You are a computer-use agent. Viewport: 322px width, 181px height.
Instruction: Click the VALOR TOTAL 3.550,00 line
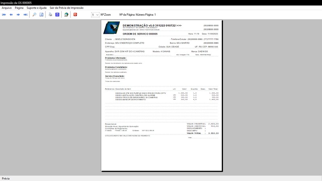point(202,133)
